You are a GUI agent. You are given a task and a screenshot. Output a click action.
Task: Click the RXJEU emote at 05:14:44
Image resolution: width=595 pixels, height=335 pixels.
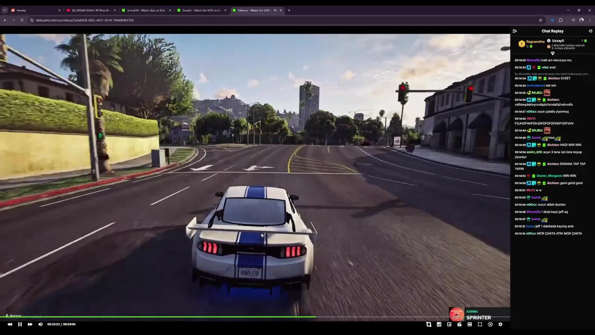[x=547, y=130]
